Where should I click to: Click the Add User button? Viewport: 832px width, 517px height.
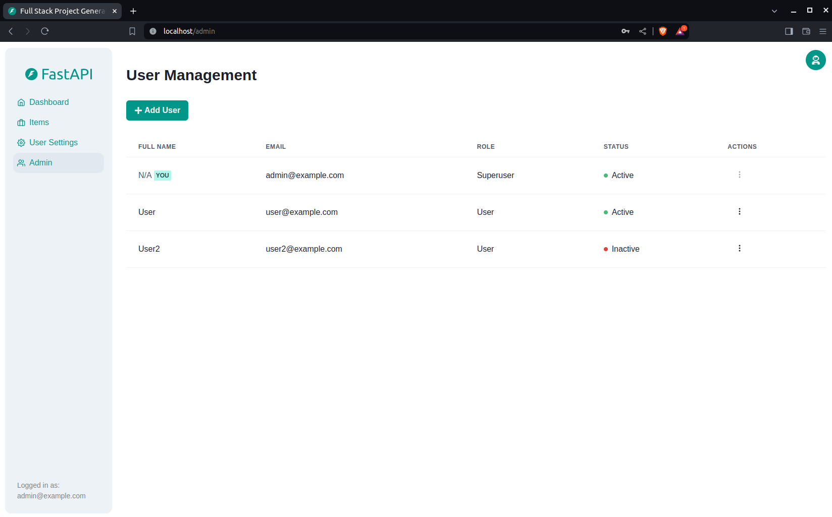point(157,110)
